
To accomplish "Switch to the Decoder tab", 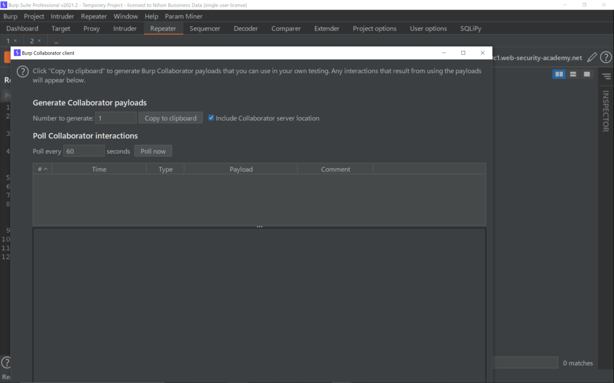I will (246, 29).
